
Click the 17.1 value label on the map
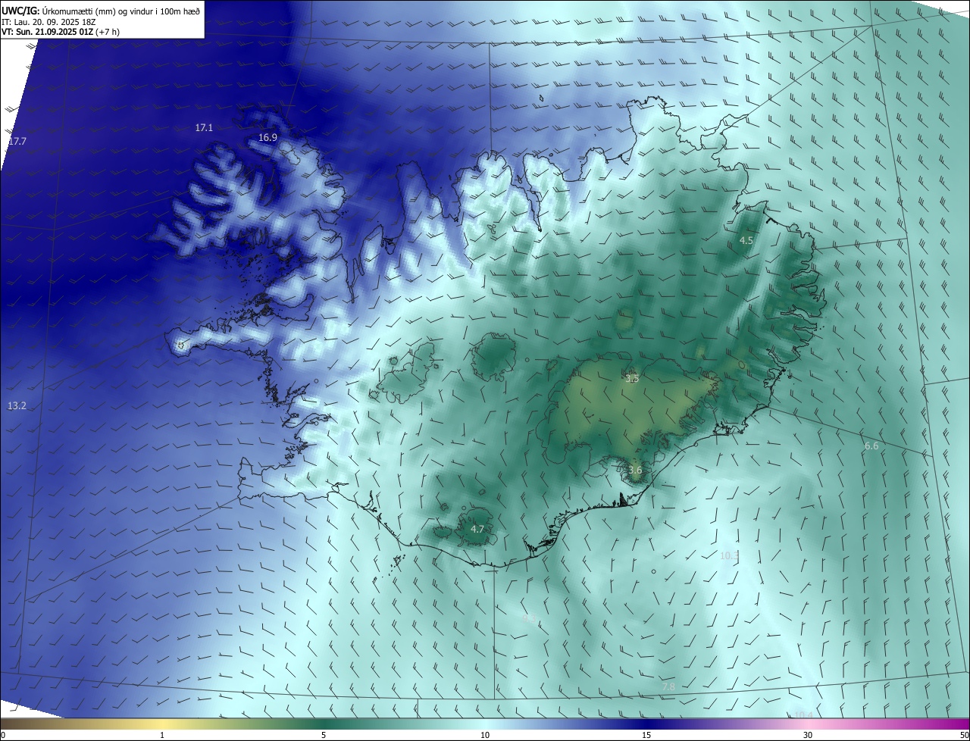point(204,128)
